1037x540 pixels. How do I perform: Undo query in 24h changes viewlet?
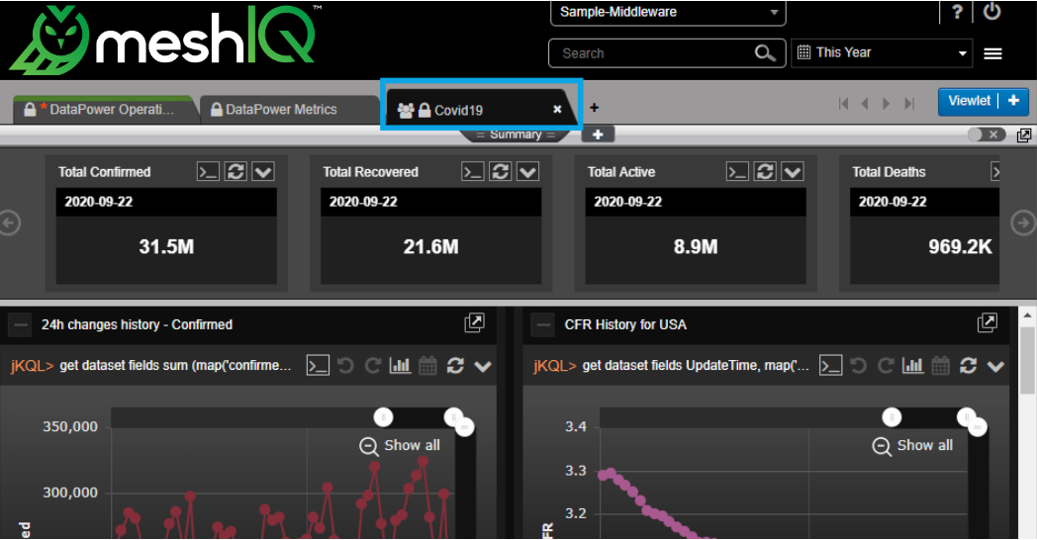345,366
